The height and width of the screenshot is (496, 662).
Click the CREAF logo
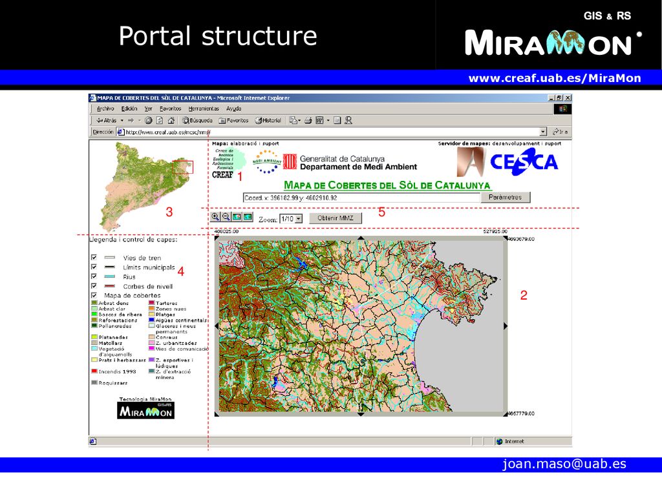click(x=228, y=163)
